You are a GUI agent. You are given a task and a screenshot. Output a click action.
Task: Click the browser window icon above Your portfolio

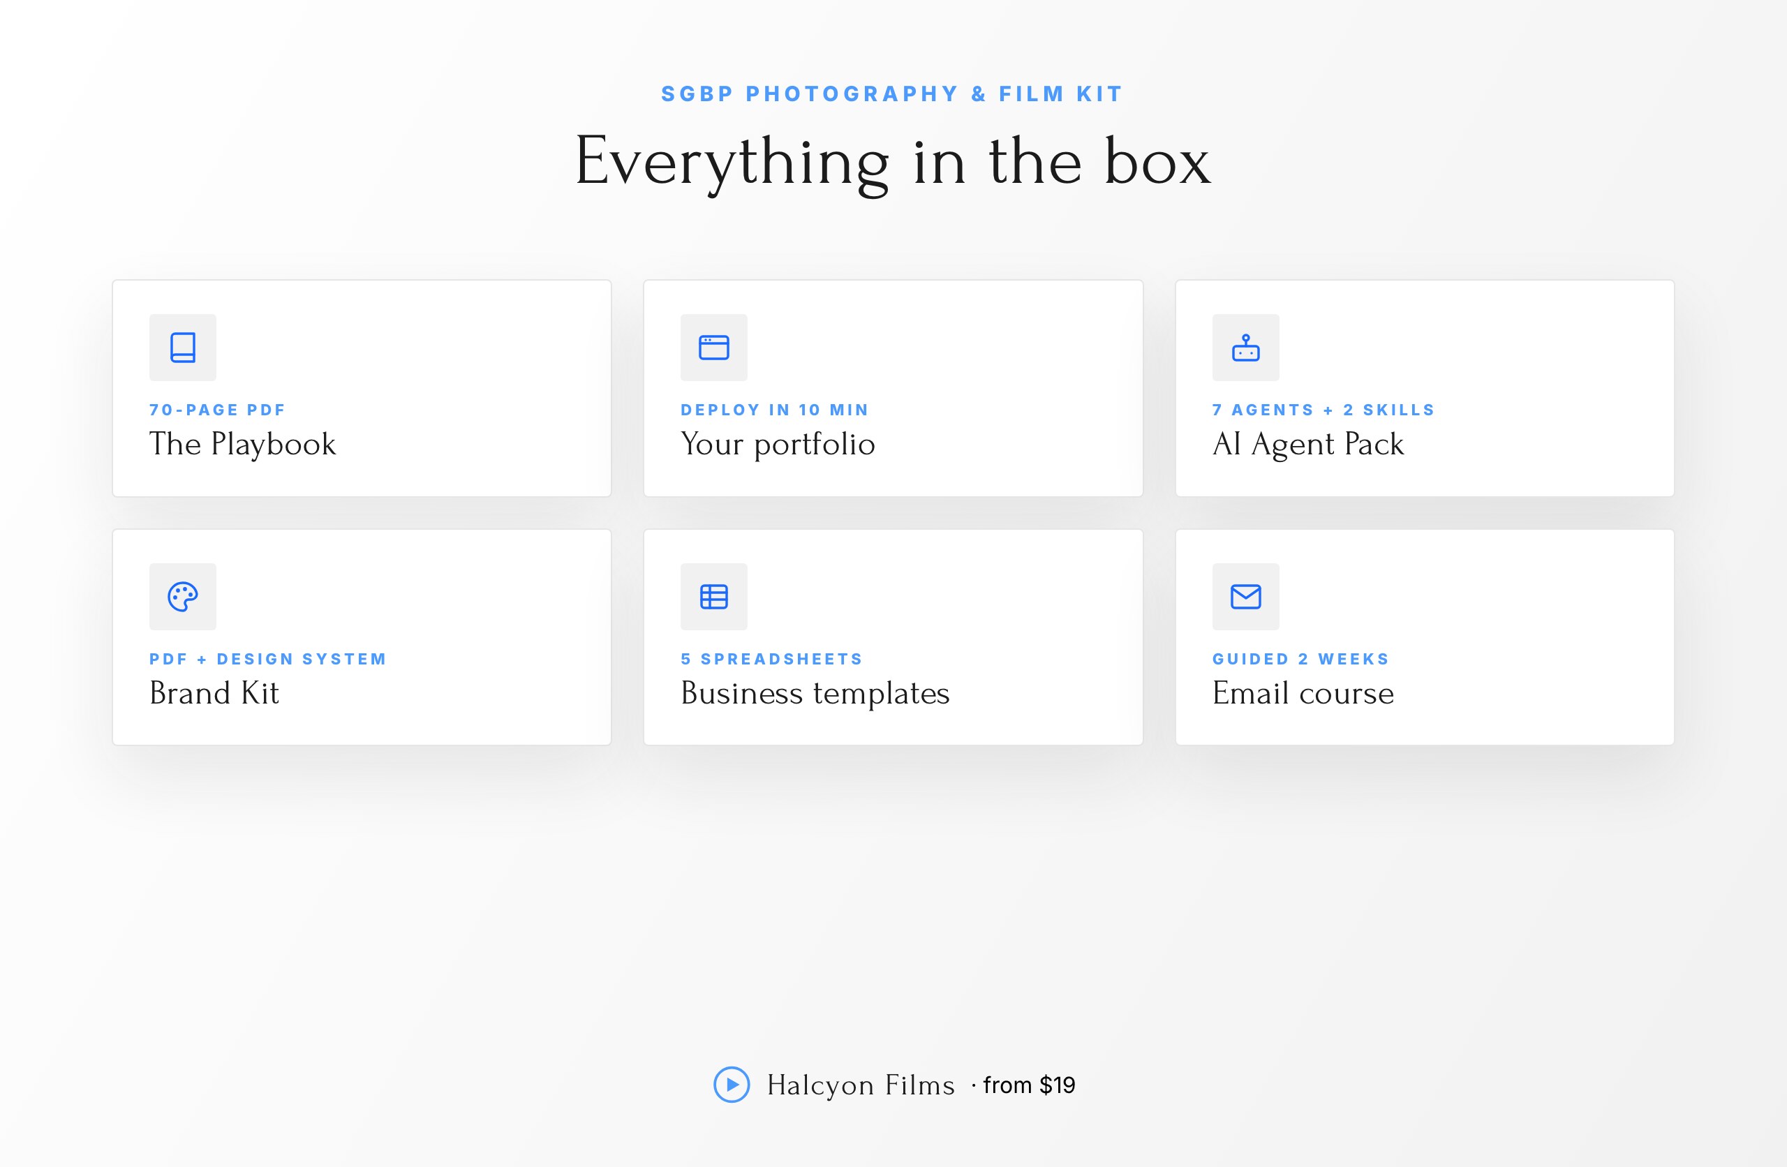[x=714, y=348]
